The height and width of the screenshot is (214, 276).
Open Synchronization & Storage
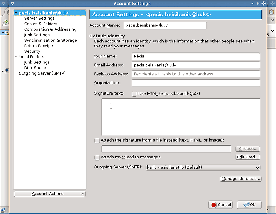[50, 40]
